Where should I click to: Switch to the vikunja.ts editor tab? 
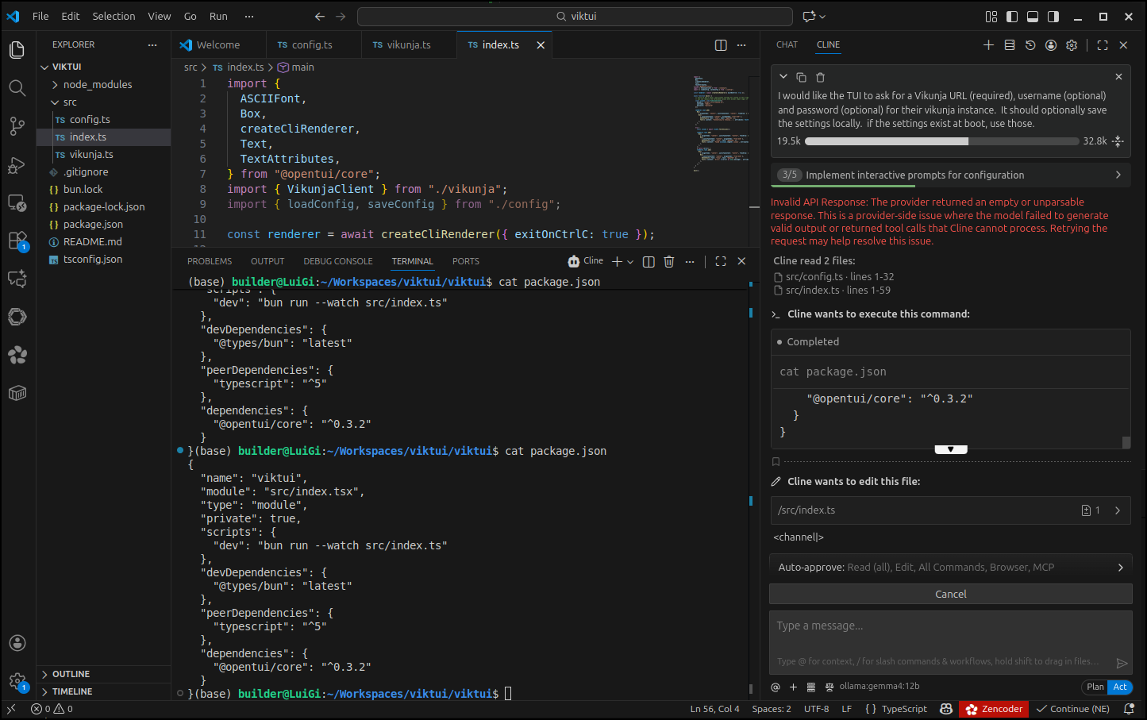coord(408,45)
